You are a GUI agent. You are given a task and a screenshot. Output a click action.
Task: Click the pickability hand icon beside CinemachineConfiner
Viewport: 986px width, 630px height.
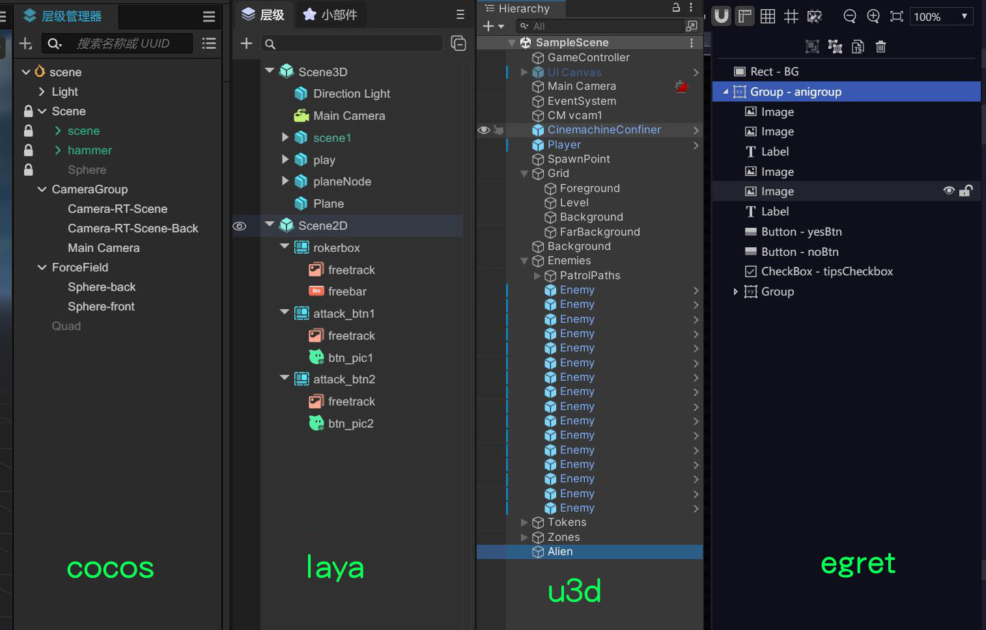(x=498, y=130)
